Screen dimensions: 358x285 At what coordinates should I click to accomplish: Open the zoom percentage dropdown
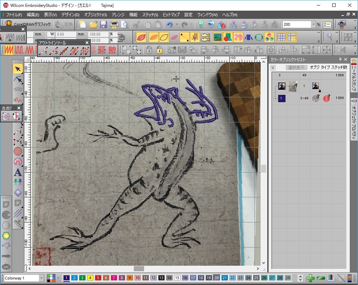tap(313, 24)
